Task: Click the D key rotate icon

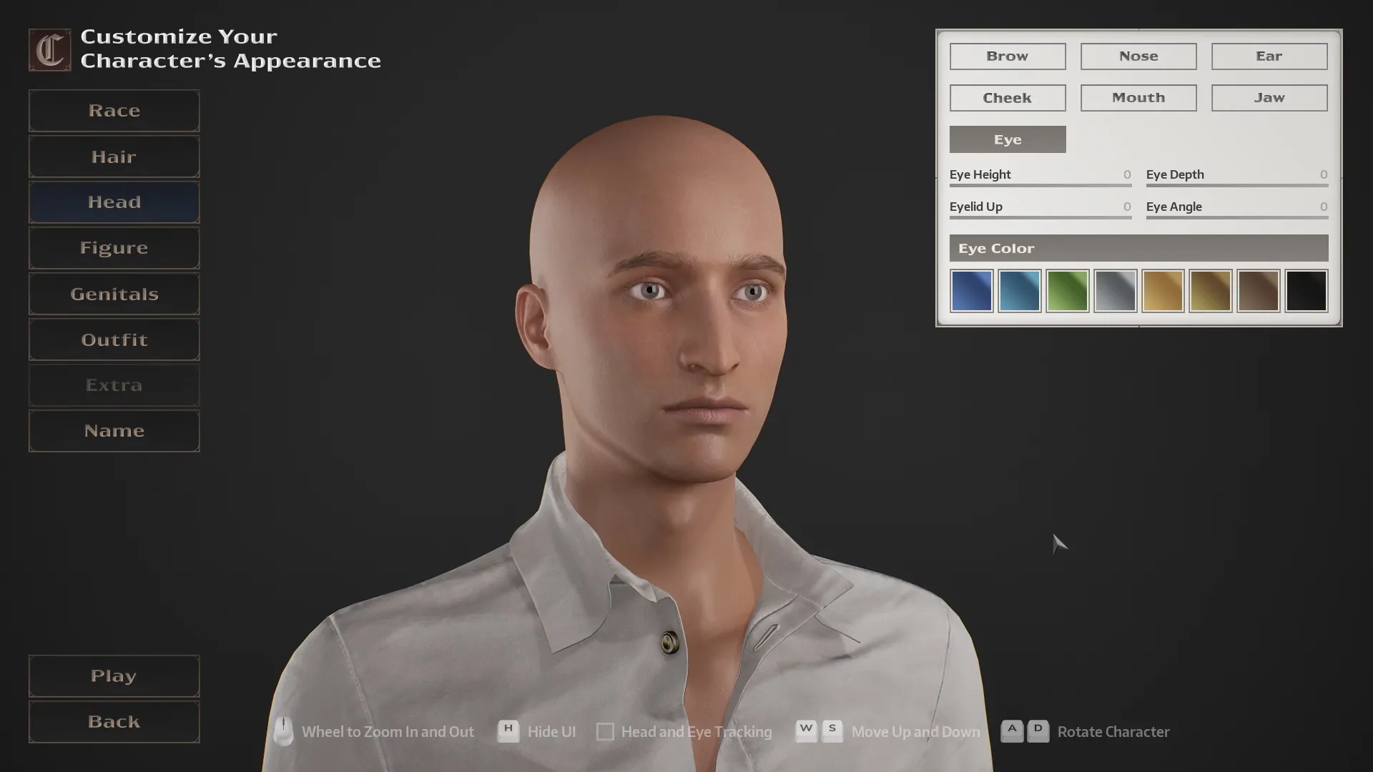Action: [x=1038, y=731]
